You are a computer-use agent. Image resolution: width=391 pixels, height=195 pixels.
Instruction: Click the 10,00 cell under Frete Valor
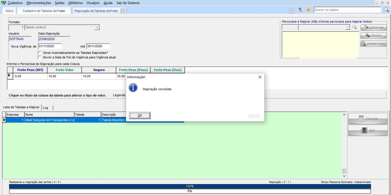[64, 76]
